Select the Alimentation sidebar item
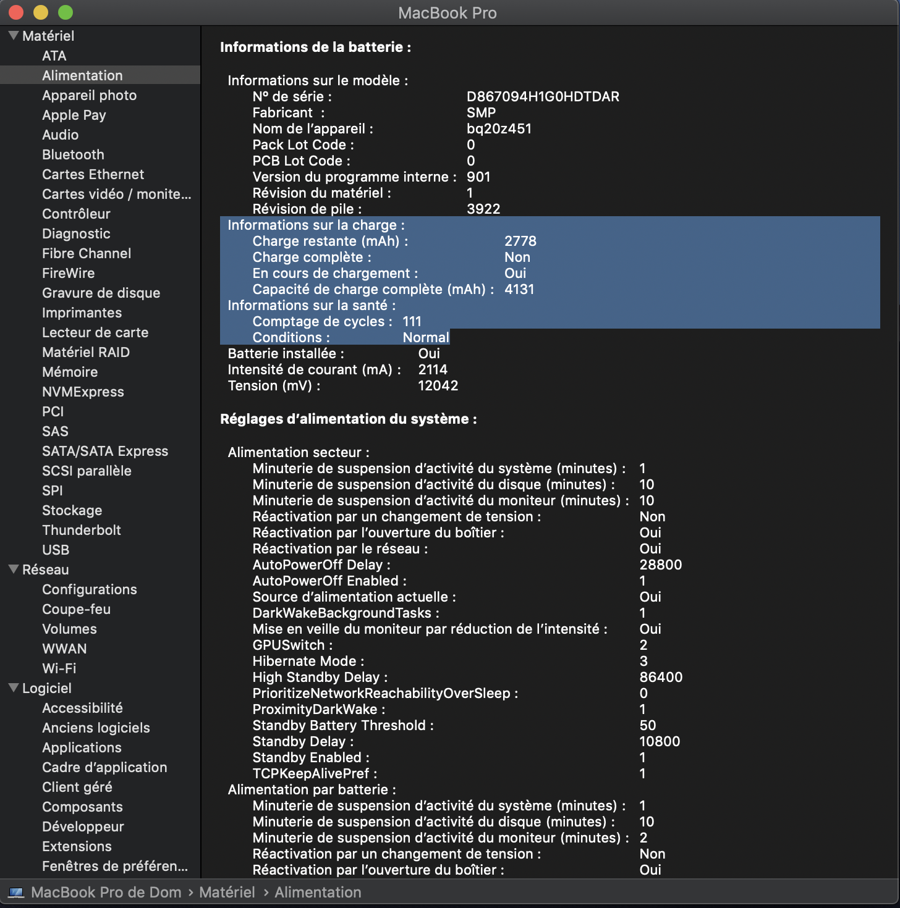Image resolution: width=900 pixels, height=908 pixels. [82, 75]
